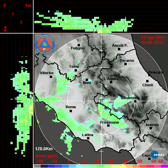Click the HVMI [dBZ] legend label
Image resolution: width=168 pixels, height=168 pixels.
(x=46, y=156)
